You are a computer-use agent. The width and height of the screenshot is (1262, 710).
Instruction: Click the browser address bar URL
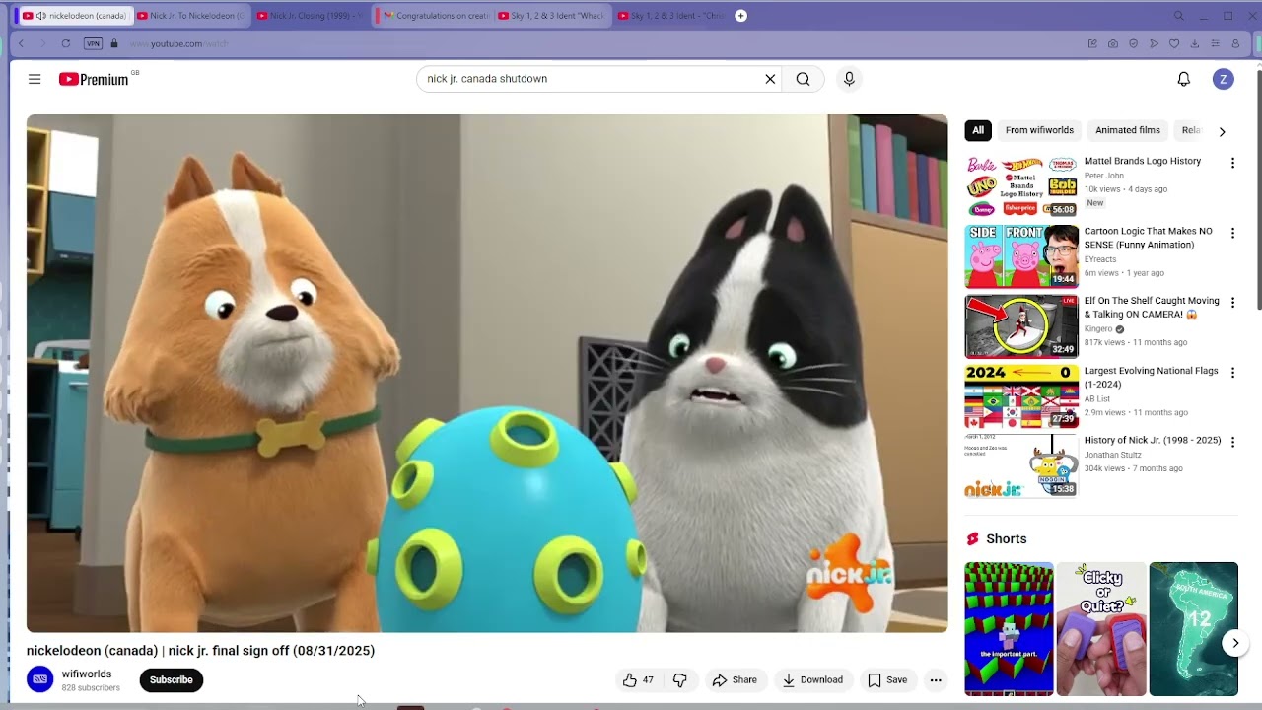click(179, 43)
